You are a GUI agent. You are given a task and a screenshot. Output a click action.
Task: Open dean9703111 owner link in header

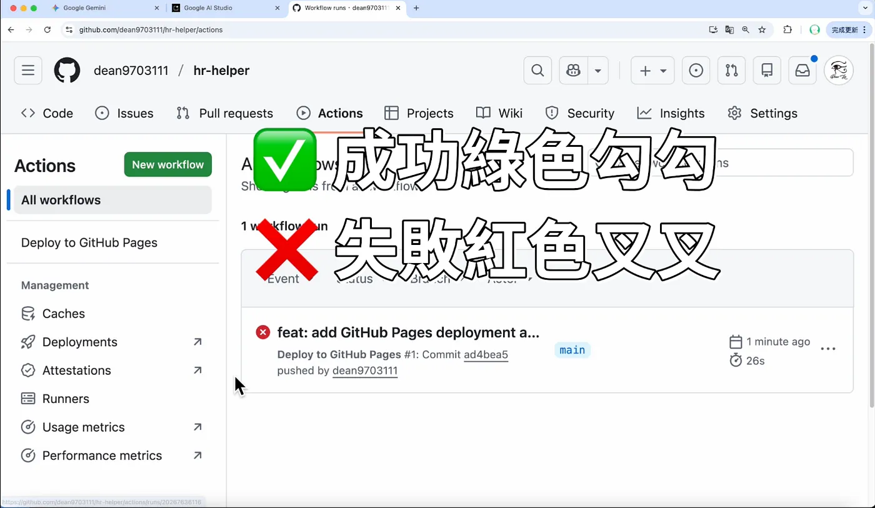point(131,71)
